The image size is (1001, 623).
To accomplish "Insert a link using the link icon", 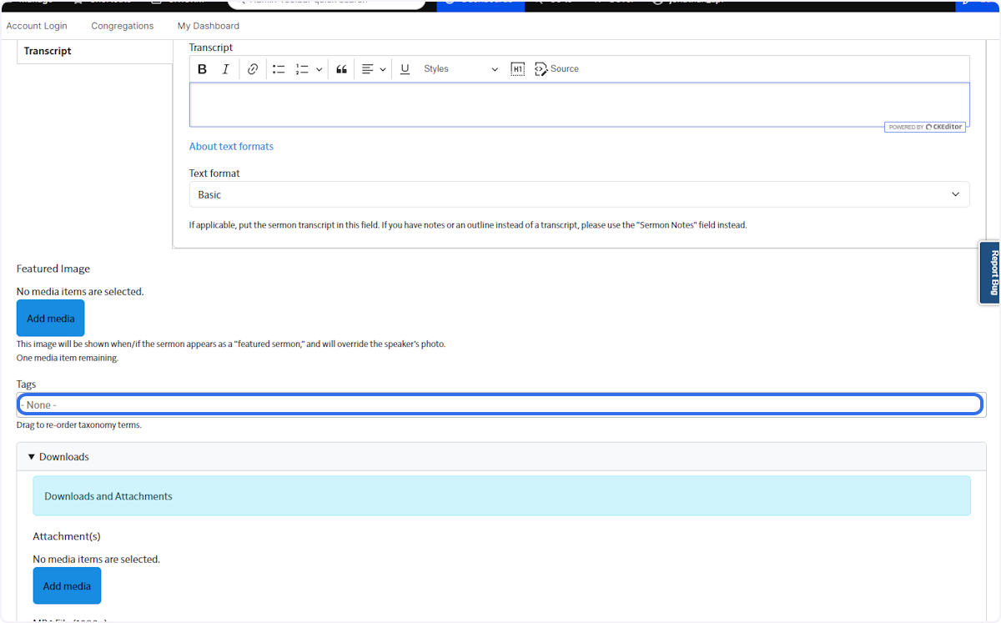I will click(x=253, y=69).
